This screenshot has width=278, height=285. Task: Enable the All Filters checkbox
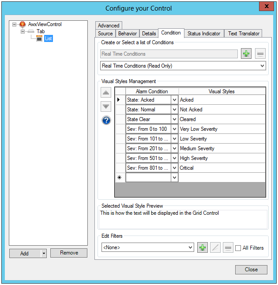[x=238, y=248]
